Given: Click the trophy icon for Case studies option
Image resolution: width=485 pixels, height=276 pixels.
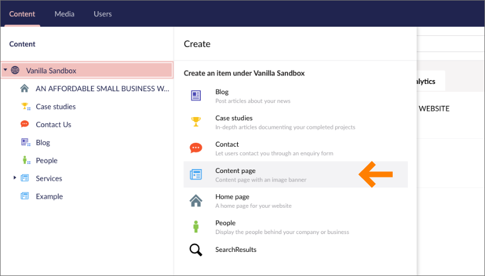Looking at the screenshot, I should click(x=196, y=122).
